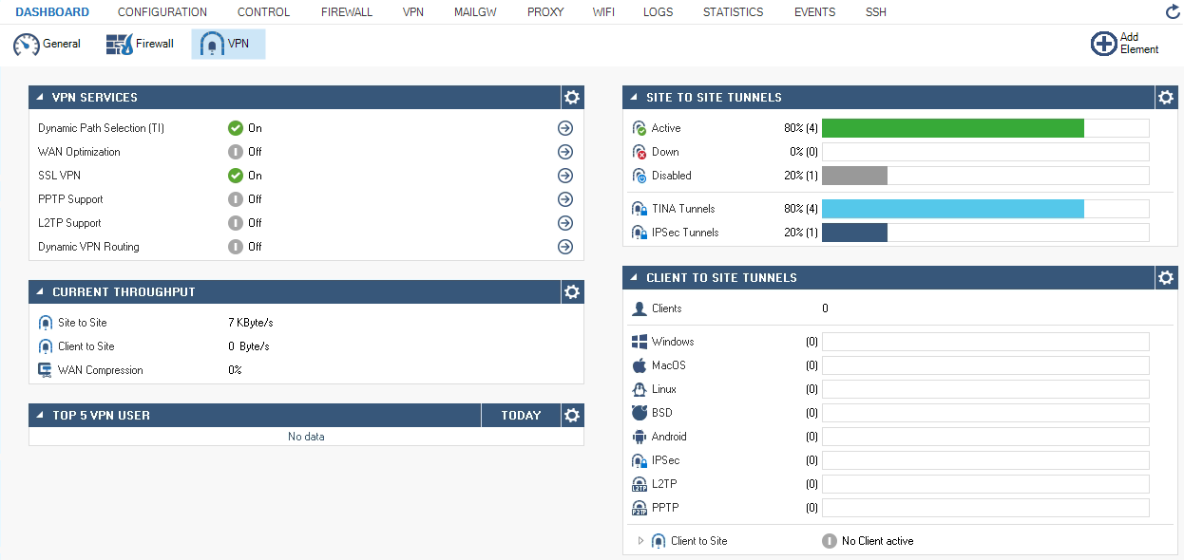This screenshot has width=1184, height=560.
Task: Click the Windows clients empty bar
Action: [x=985, y=342]
